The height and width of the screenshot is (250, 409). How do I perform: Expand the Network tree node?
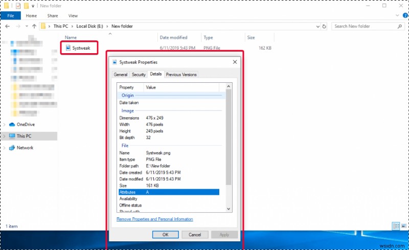[x=5, y=148]
